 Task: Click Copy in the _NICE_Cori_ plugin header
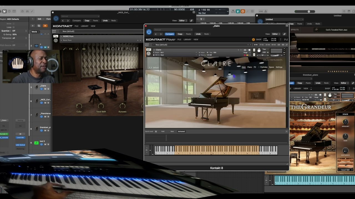coord(87,20)
